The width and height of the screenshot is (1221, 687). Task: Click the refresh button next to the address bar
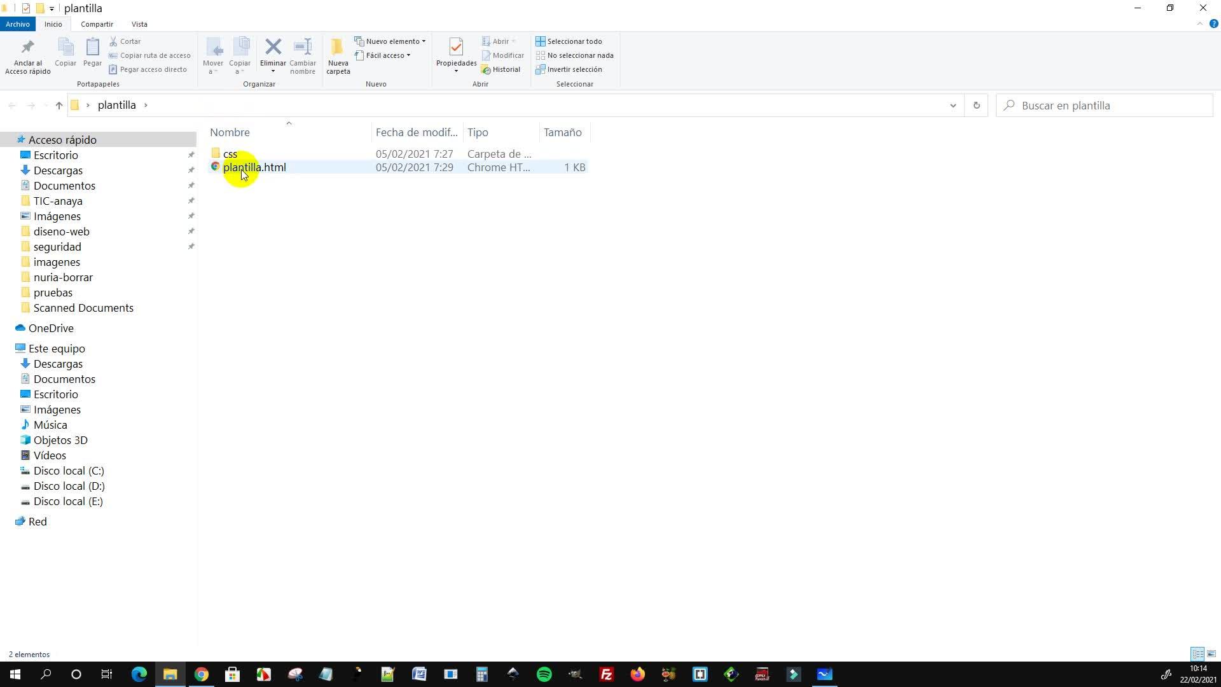976,106
